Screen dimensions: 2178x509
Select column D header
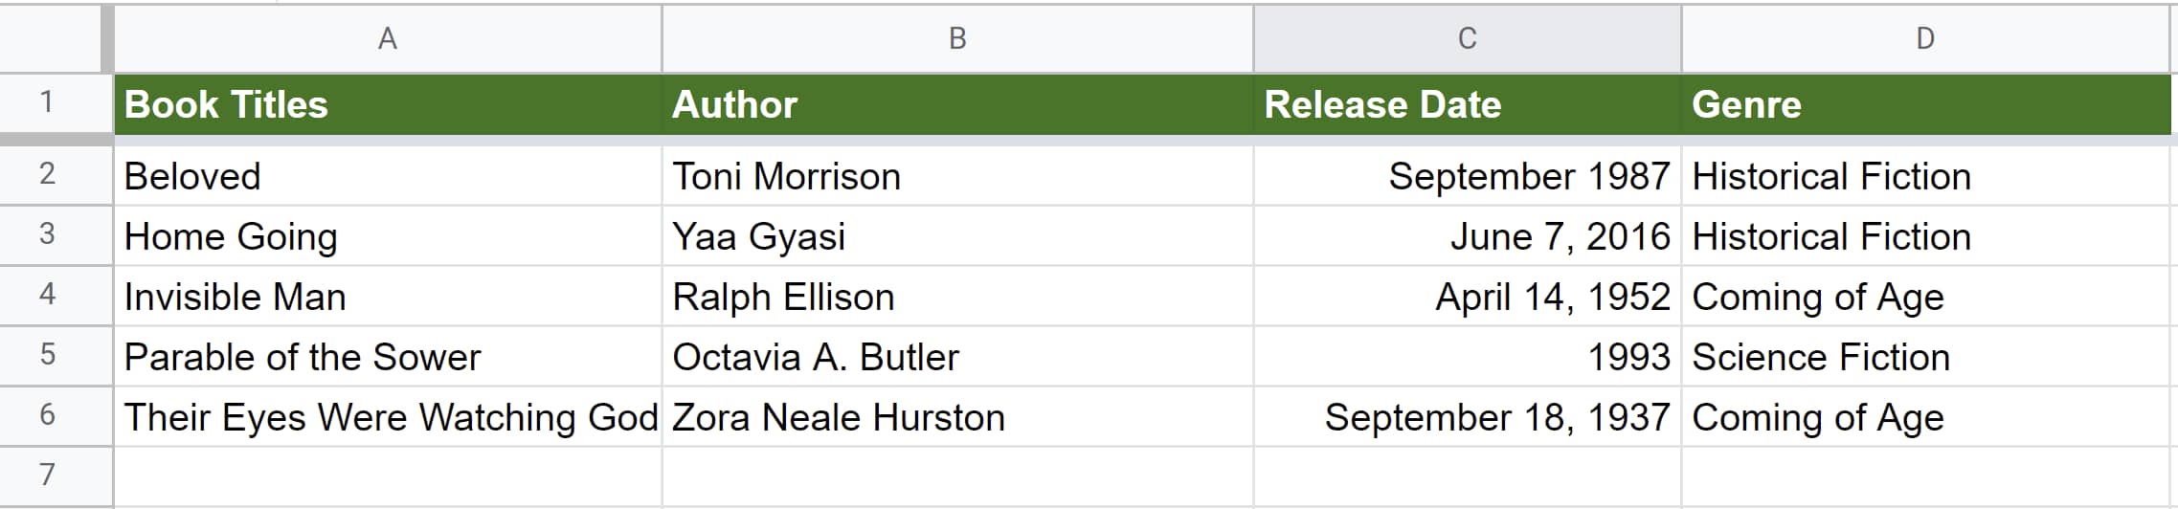tap(1924, 38)
